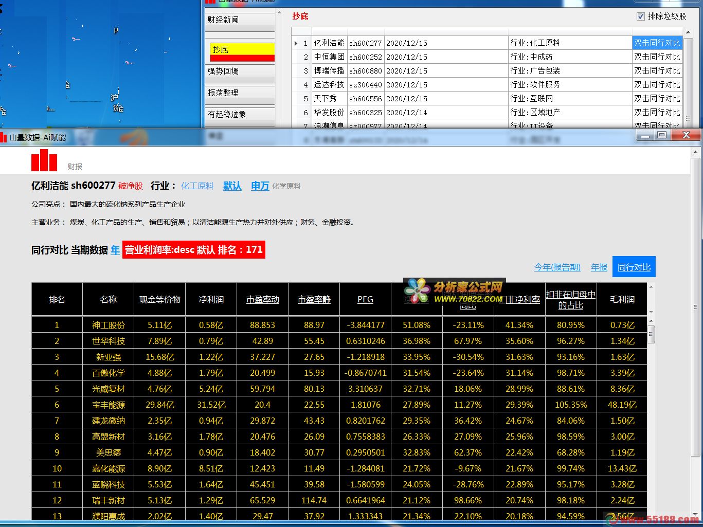703x527 pixels.
Task: Select stock name 神工股份
Action: 109,325
